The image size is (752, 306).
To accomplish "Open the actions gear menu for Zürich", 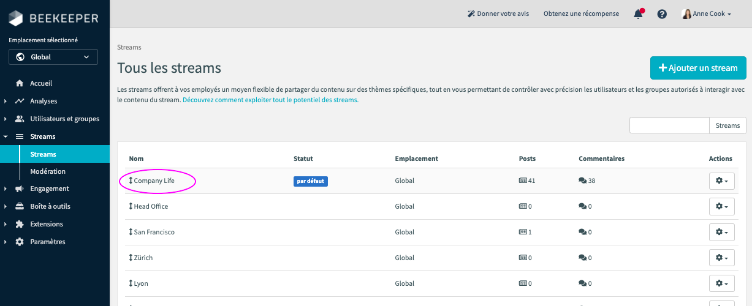I will coord(722,258).
